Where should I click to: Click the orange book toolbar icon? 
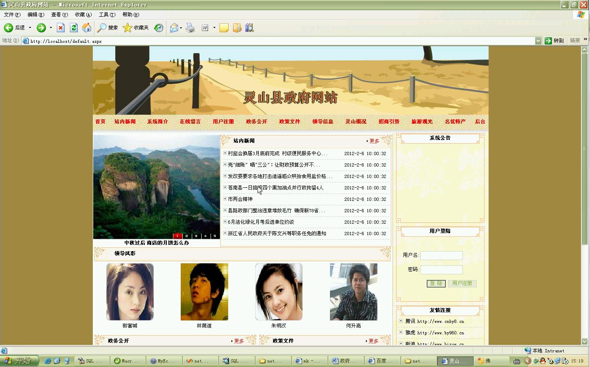coord(237,28)
